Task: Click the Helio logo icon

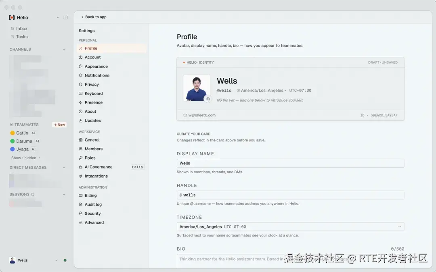Action: pos(12,17)
